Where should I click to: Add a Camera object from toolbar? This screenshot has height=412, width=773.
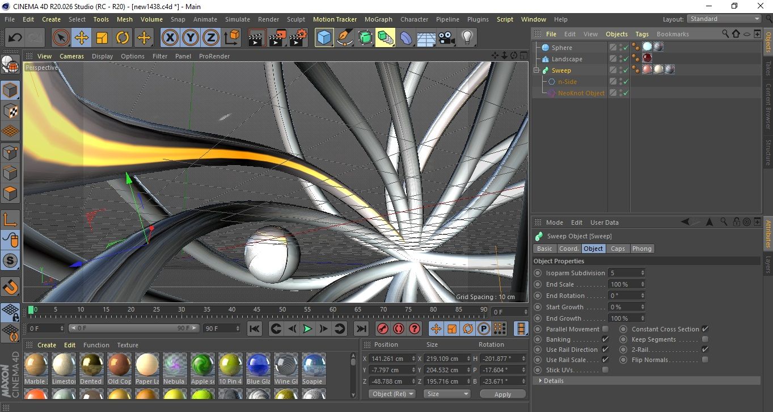(446, 38)
